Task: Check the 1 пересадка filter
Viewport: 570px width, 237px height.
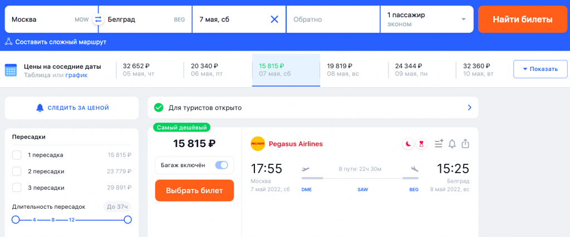Action: [x=17, y=155]
